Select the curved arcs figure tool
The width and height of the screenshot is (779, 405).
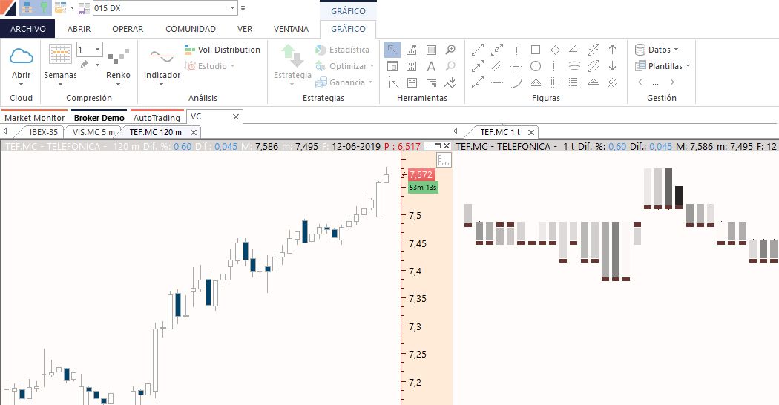coord(573,66)
